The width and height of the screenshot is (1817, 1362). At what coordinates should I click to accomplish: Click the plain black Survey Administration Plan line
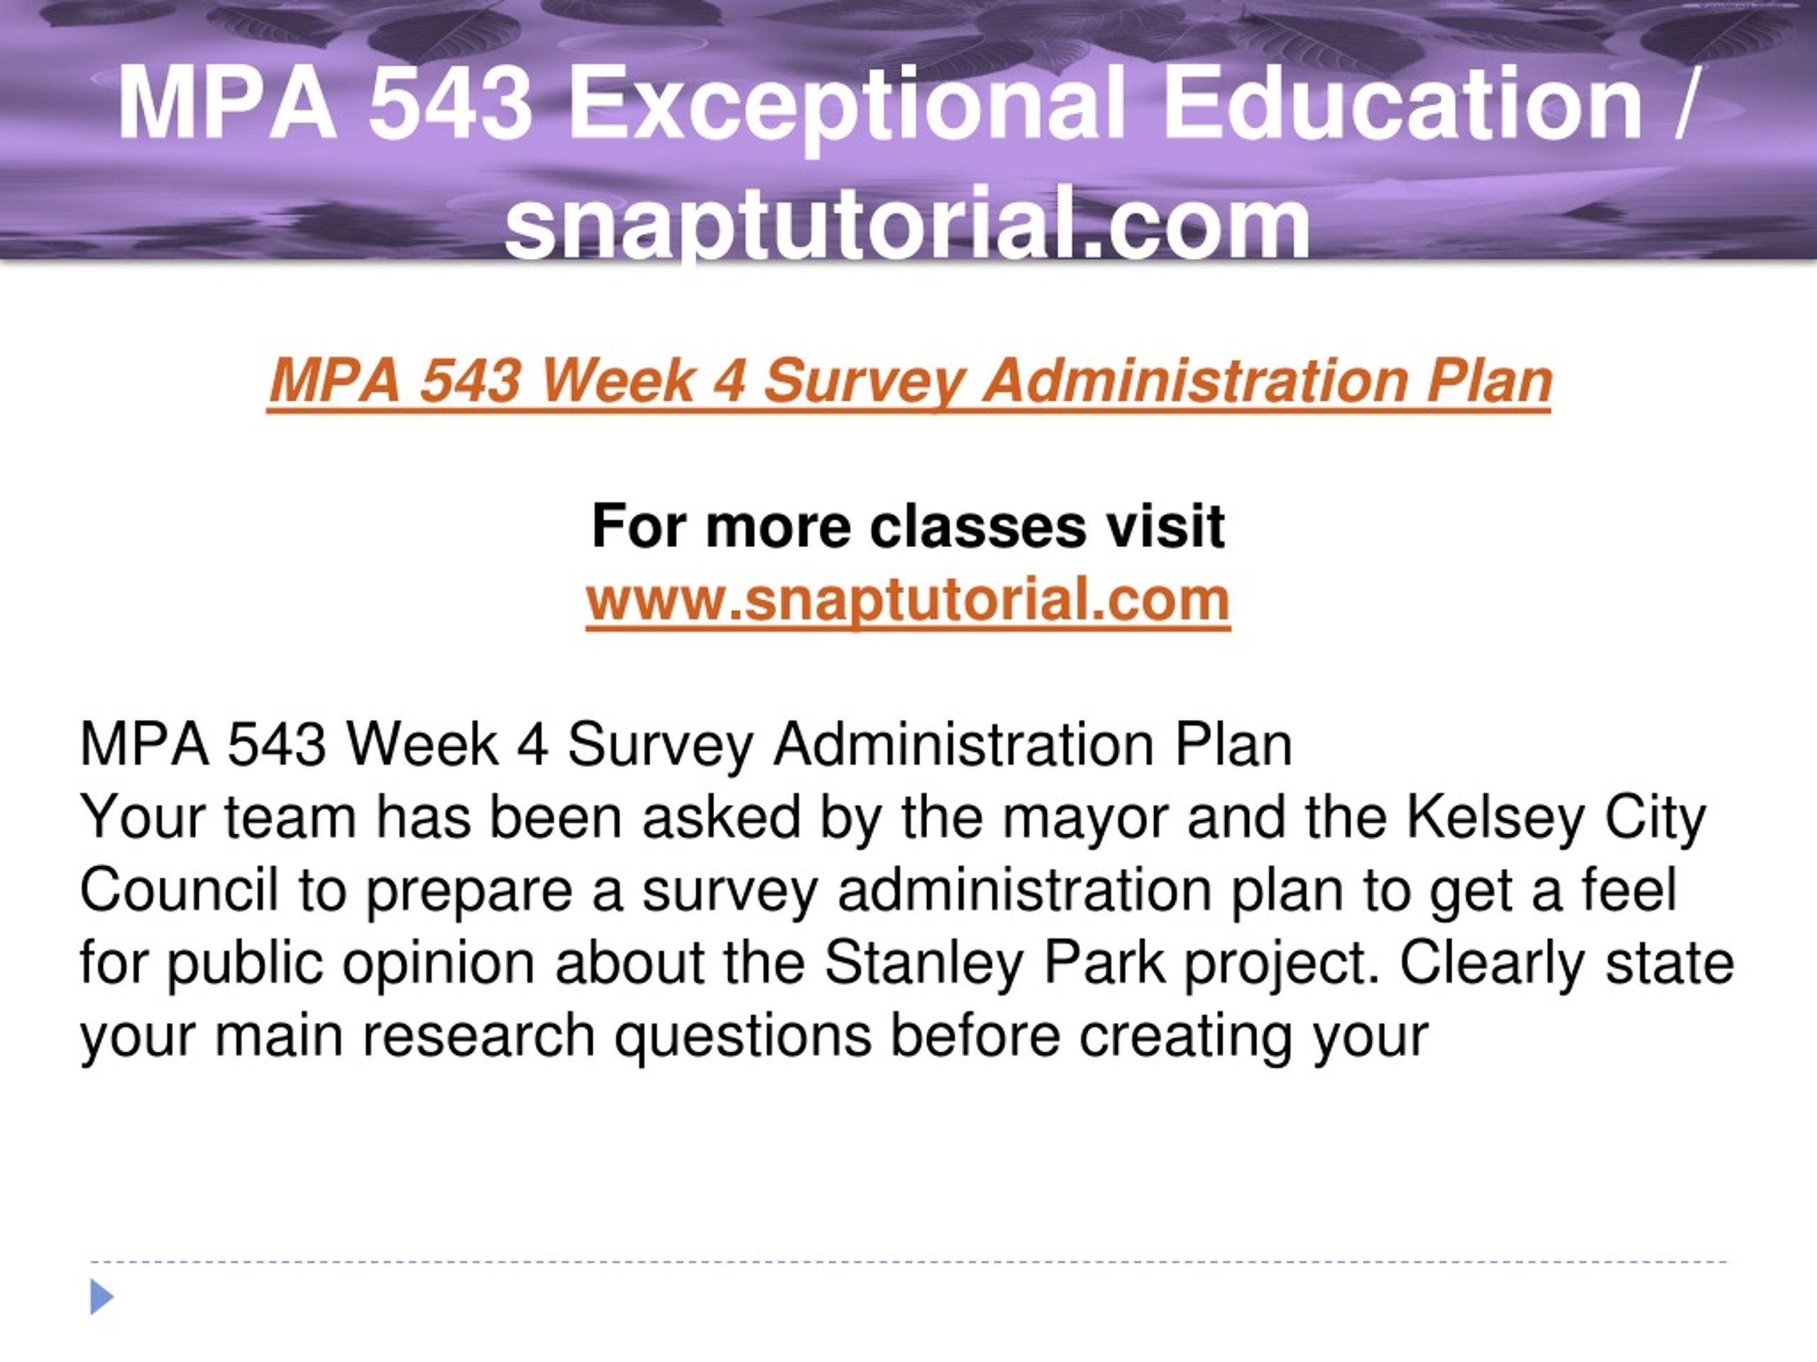(686, 745)
